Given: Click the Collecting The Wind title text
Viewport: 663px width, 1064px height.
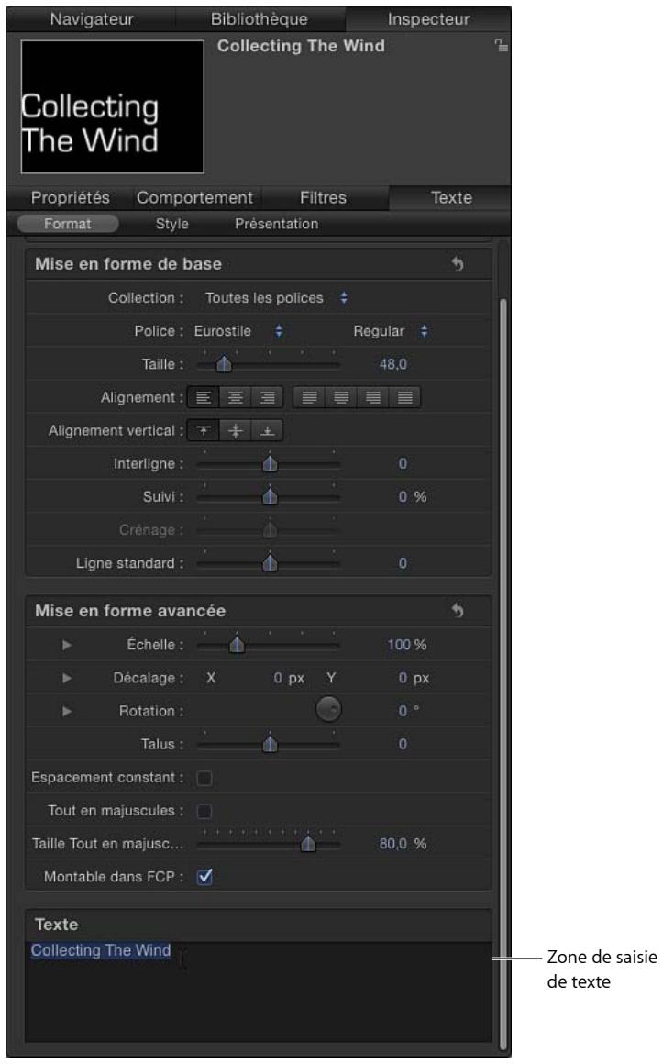Looking at the screenshot, I should (x=301, y=46).
